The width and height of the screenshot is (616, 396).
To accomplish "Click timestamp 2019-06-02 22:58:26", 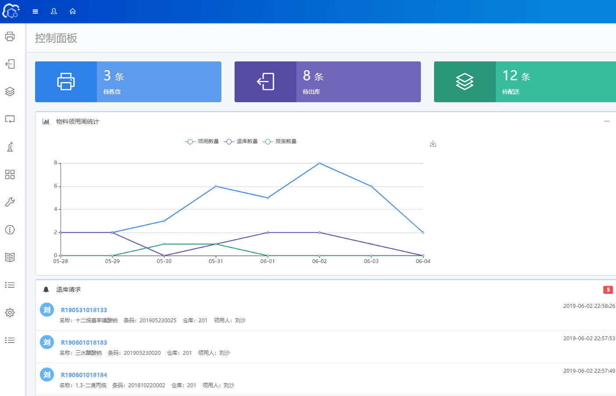I will (589, 306).
